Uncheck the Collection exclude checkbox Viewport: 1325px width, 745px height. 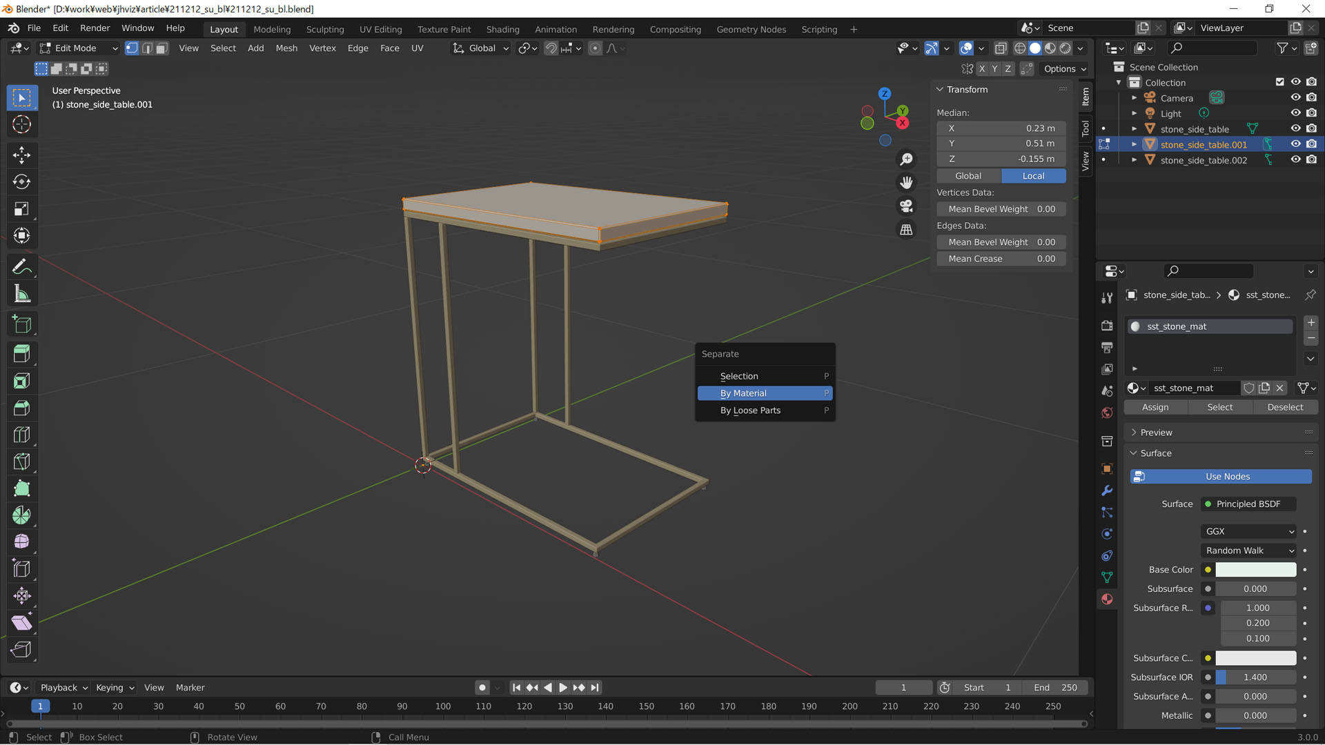[1280, 82]
